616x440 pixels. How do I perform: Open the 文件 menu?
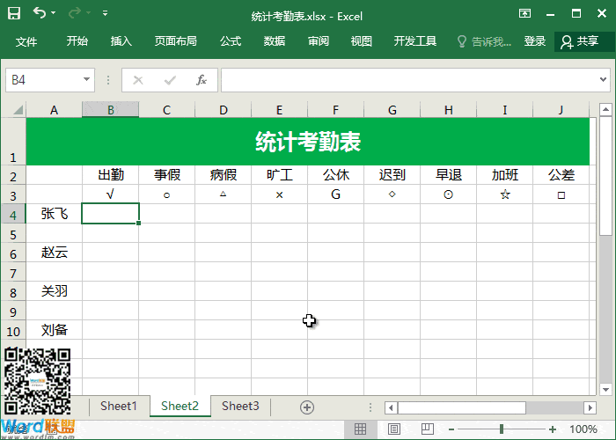26,41
